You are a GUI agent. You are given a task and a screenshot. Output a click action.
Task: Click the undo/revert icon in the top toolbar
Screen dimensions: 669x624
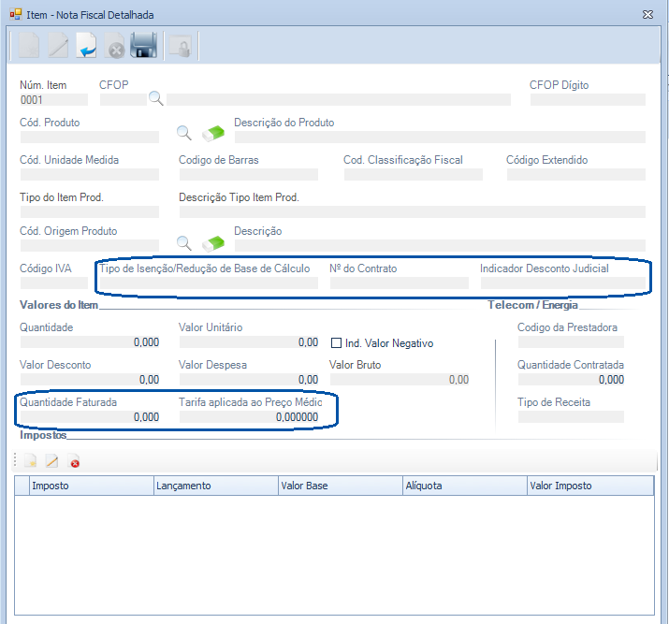pos(86,45)
